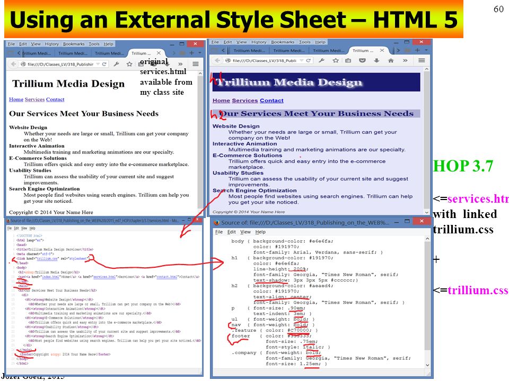The image size is (509, 381).
Task: Click globe site-identity icon in left browser URL
Action: click(23, 64)
